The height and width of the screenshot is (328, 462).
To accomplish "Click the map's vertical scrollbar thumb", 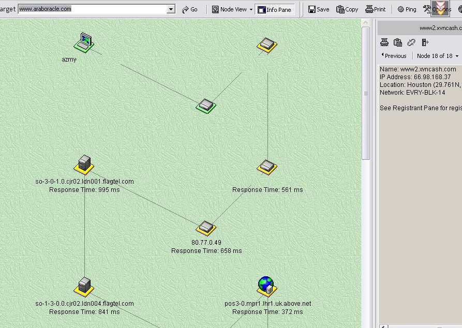I will coord(366,93).
